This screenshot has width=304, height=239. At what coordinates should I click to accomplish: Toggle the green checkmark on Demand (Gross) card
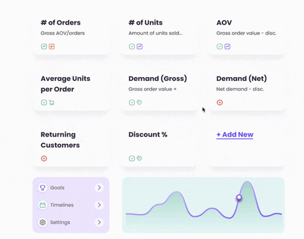132,102
